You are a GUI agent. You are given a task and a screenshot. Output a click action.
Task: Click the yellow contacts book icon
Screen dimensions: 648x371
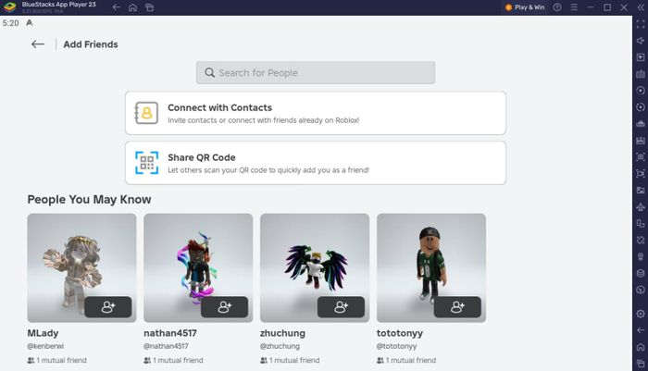pyautogui.click(x=146, y=113)
